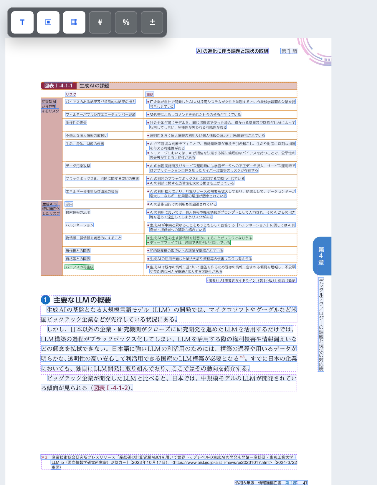The width and height of the screenshot is (377, 485).
Task: Open the aist.go.jp footnote URL
Action: pyautogui.click(x=221, y=462)
